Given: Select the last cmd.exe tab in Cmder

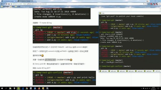Looking at the screenshot, I should (157, 71).
